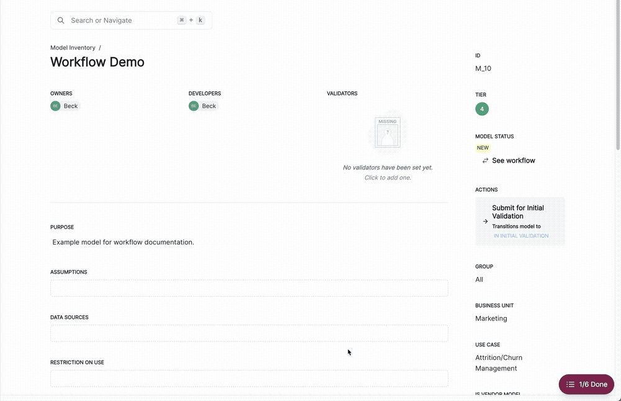This screenshot has height=401, width=621.
Task: Open the See workflow link
Action: [514, 160]
